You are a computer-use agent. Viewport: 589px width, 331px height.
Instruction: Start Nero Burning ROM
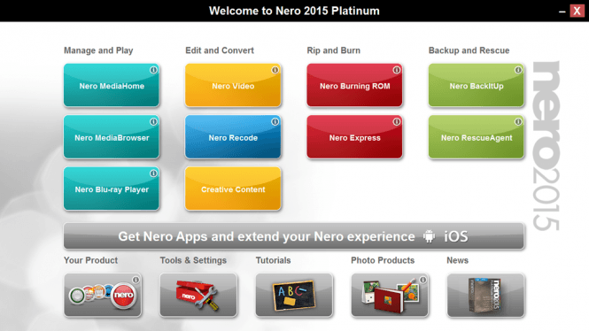tap(354, 85)
